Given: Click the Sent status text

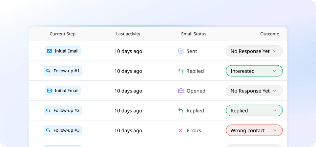Looking at the screenshot, I should tap(192, 51).
